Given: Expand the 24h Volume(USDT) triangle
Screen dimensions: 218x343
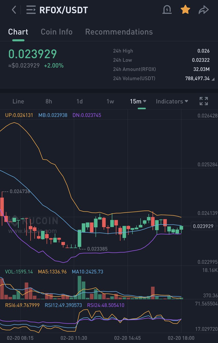Looking at the screenshot, I should tap(213, 79).
